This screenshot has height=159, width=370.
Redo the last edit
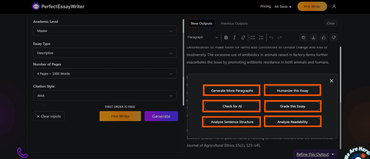click(280, 37)
